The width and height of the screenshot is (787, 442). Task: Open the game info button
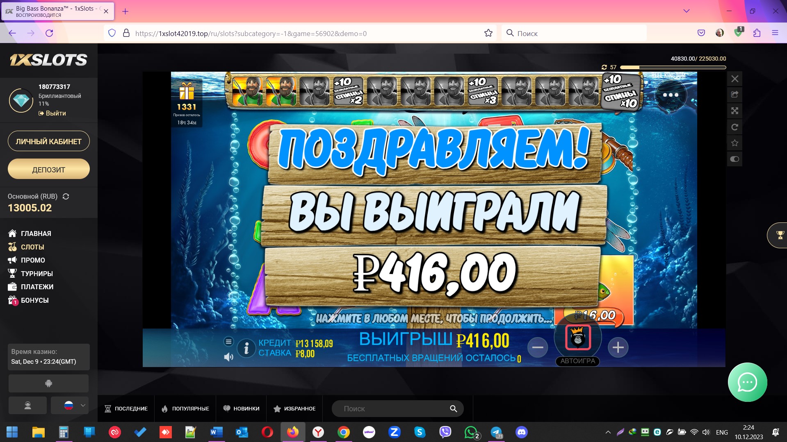pos(246,348)
